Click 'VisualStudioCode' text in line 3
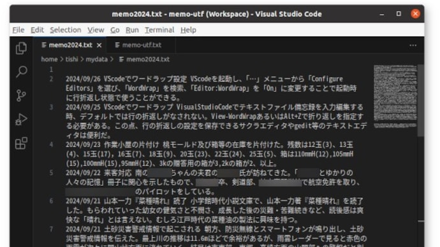 pos(204,107)
